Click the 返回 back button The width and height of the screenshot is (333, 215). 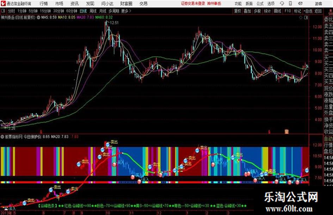point(318,11)
